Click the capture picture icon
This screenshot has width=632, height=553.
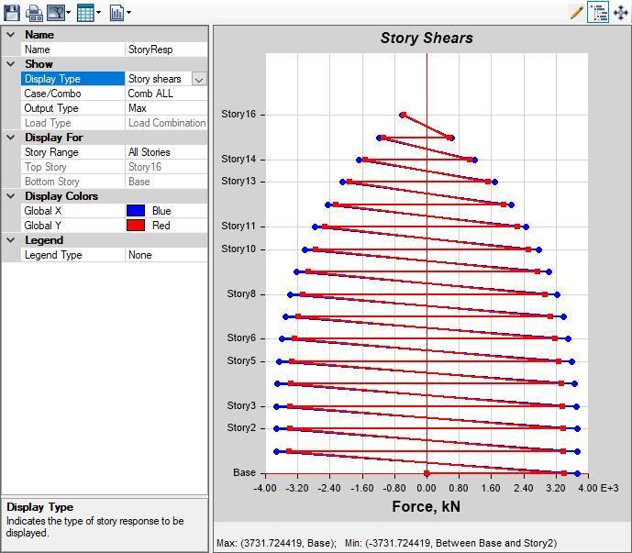tap(56, 13)
